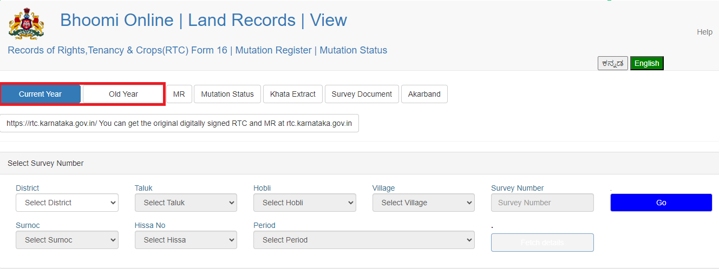Click the Survey Number input field
The width and height of the screenshot is (719, 269).
(542, 203)
